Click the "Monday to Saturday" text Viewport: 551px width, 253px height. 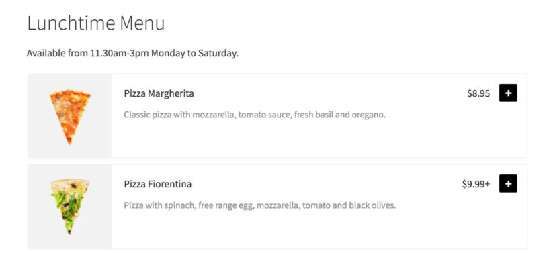(195, 54)
